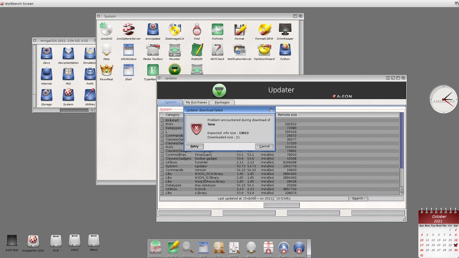Tick the checkbox for Version row

[162, 170]
